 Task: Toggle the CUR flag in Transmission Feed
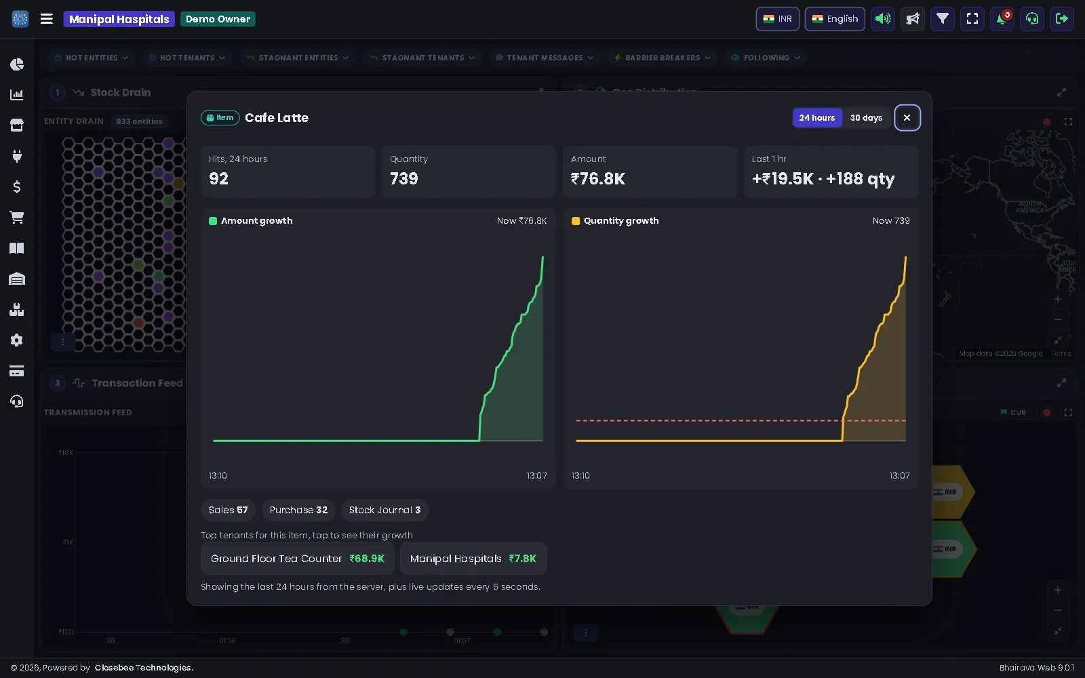[1013, 412]
